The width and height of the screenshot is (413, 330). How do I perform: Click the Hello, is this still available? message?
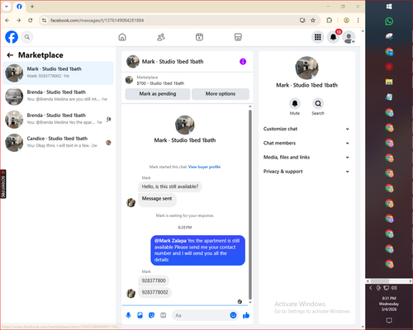click(x=170, y=186)
